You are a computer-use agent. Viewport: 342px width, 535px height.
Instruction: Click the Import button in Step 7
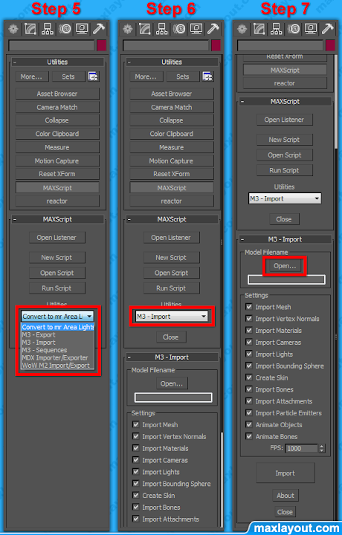tap(285, 473)
